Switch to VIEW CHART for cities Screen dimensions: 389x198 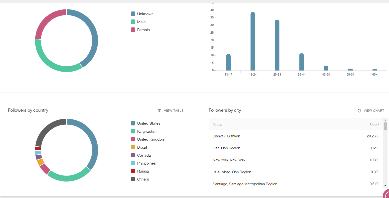(x=371, y=111)
